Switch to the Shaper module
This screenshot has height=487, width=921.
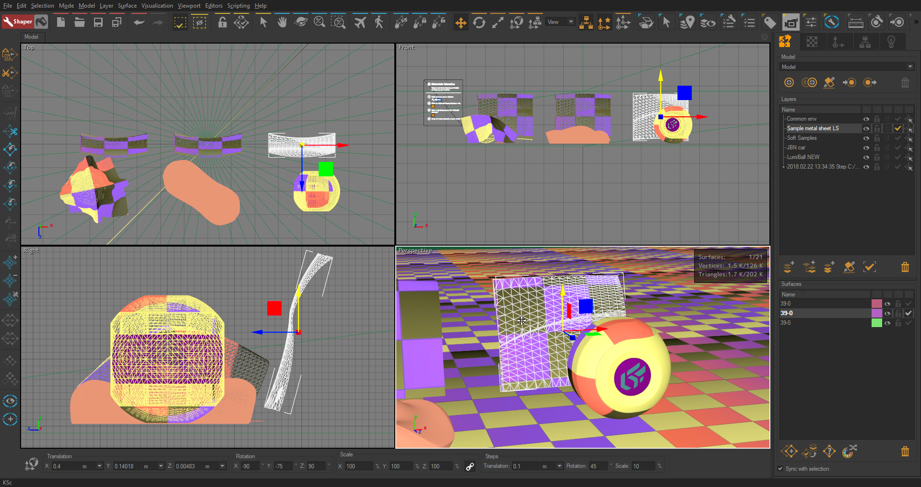click(18, 22)
